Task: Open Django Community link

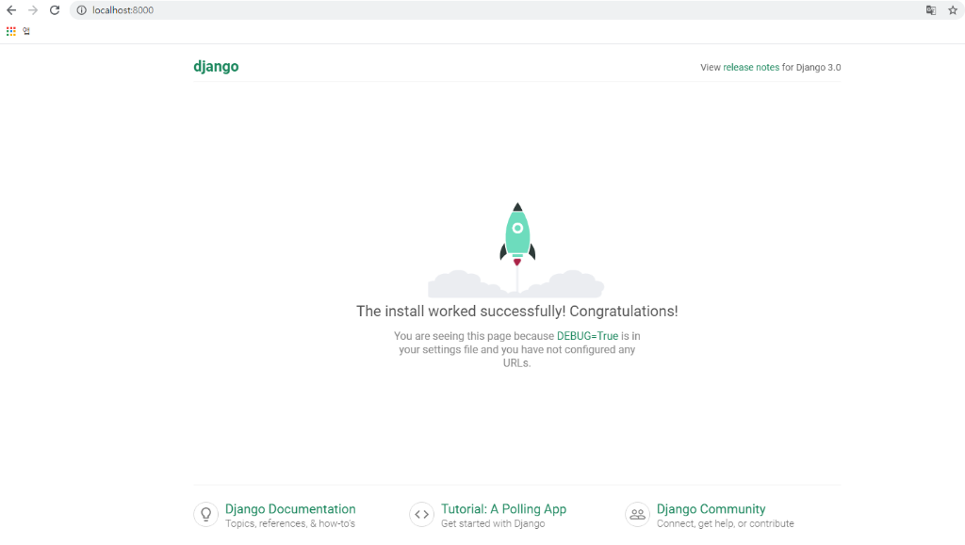Action: tap(711, 508)
